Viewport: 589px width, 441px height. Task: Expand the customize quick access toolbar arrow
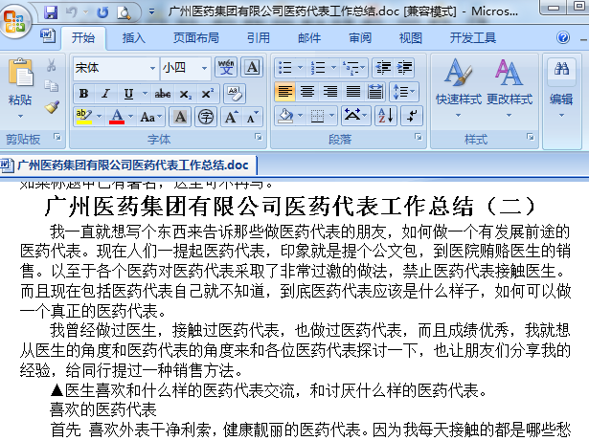[x=151, y=12]
